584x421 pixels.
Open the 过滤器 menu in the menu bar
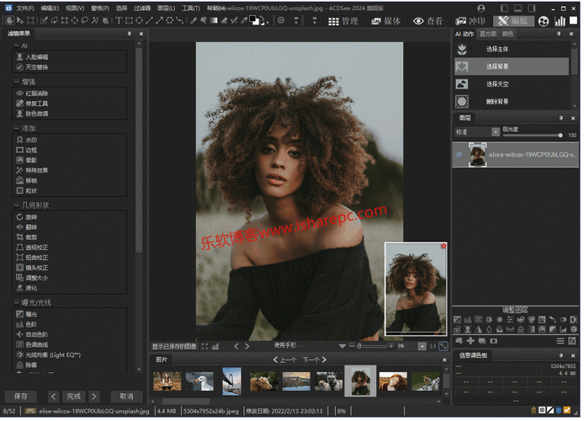point(141,8)
